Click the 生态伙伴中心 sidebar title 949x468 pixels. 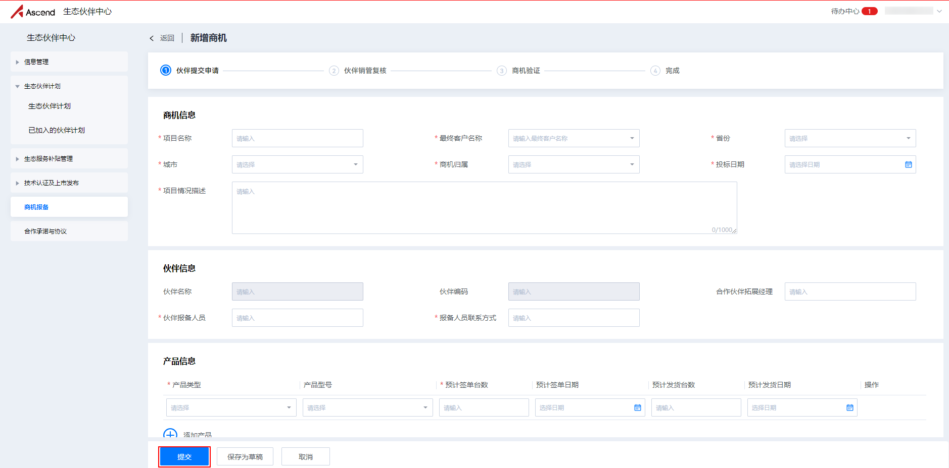pyautogui.click(x=51, y=38)
